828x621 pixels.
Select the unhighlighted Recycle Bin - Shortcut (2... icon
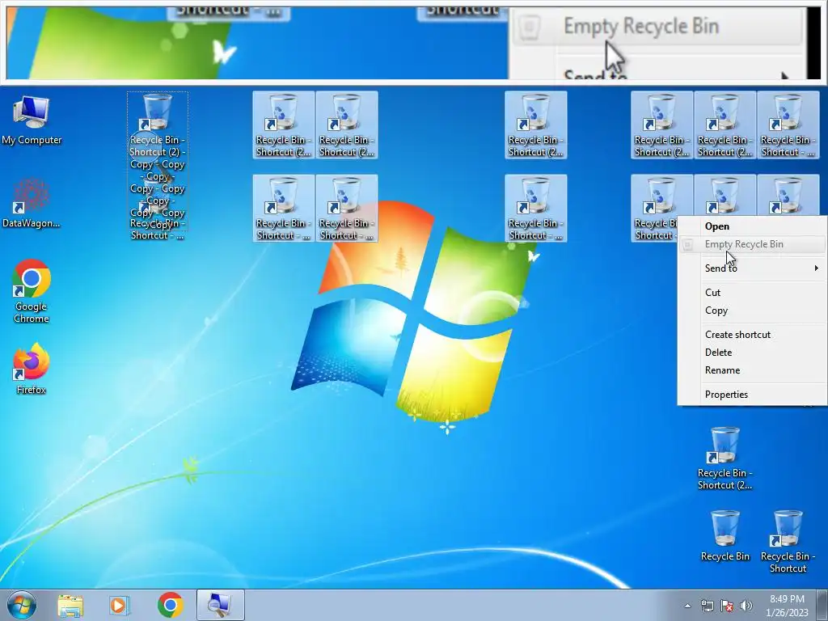point(725,458)
